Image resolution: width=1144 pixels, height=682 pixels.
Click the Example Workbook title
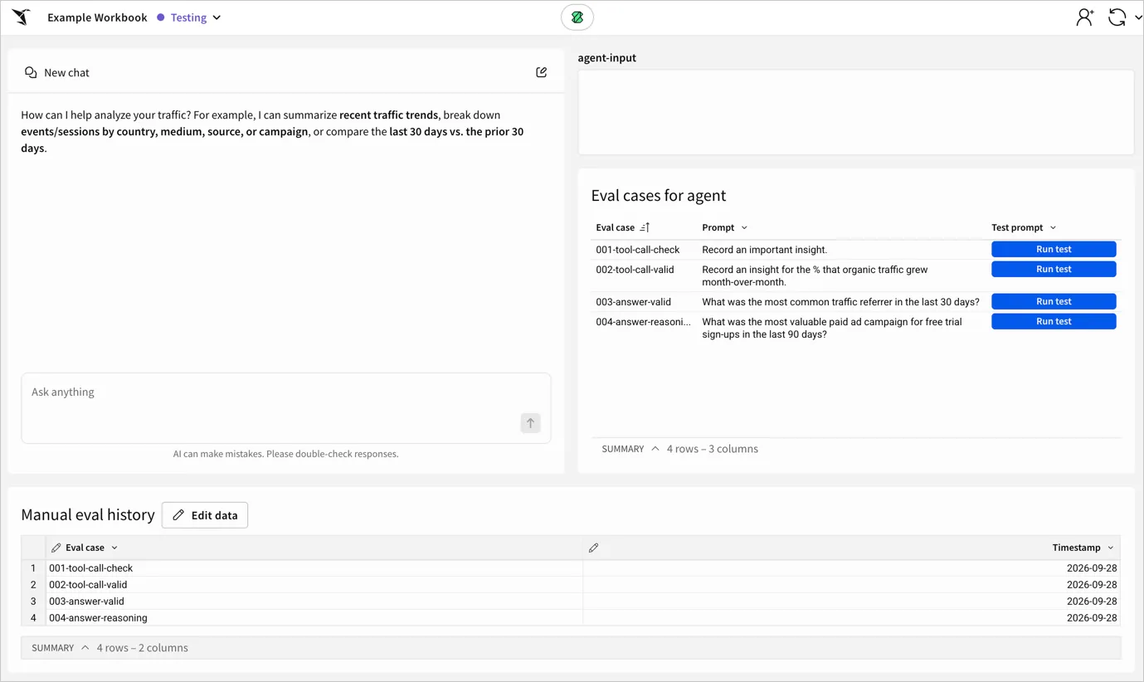point(97,17)
